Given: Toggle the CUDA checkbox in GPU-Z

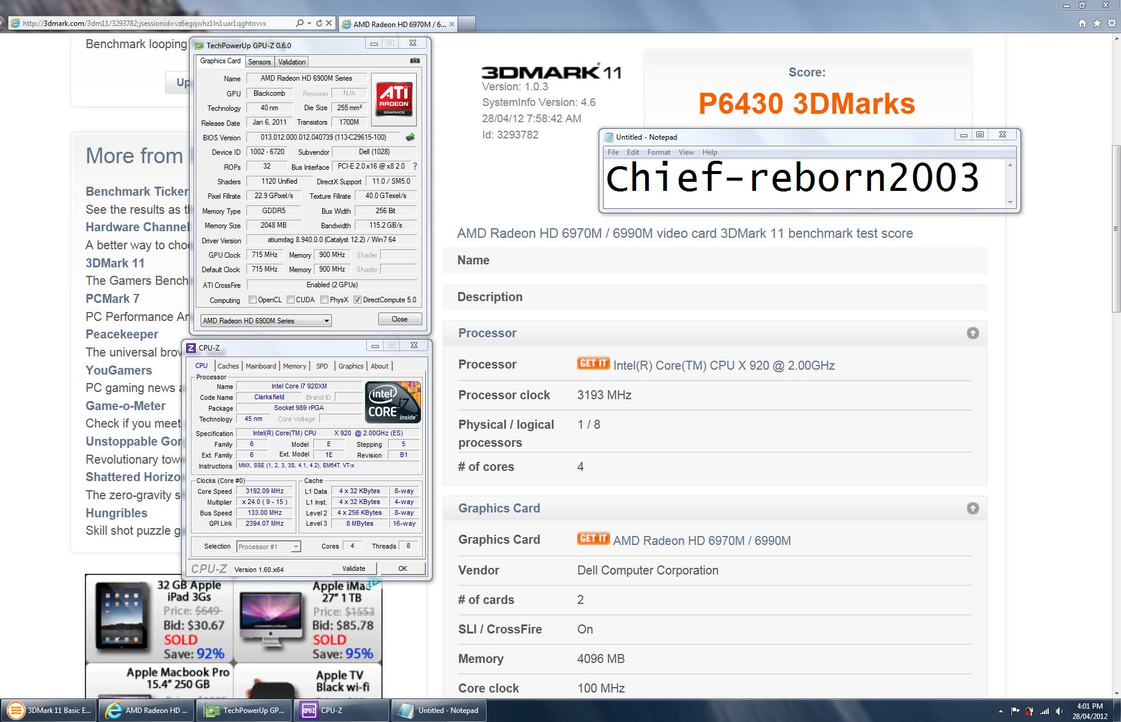Looking at the screenshot, I should (290, 300).
